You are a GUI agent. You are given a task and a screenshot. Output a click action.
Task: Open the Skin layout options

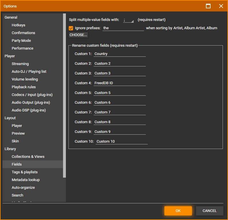pyautogui.click(x=15, y=141)
